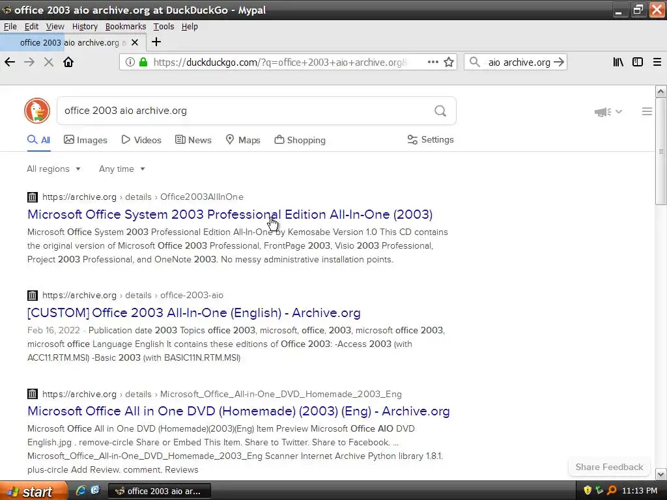Submit the toolbar search with the arrow

click(x=559, y=62)
